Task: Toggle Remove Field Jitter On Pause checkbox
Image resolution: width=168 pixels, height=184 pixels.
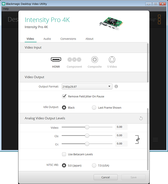Action: [x=64, y=96]
